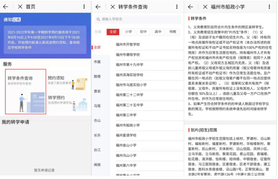Tap the 划片(招生)范围 section heading
The width and height of the screenshot is (278, 179).
[204, 130]
